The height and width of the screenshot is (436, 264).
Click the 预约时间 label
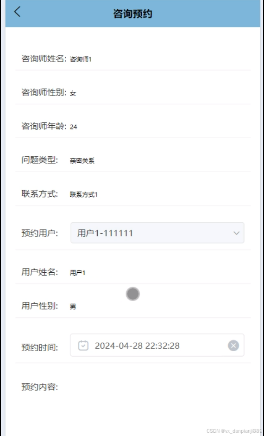(40, 347)
